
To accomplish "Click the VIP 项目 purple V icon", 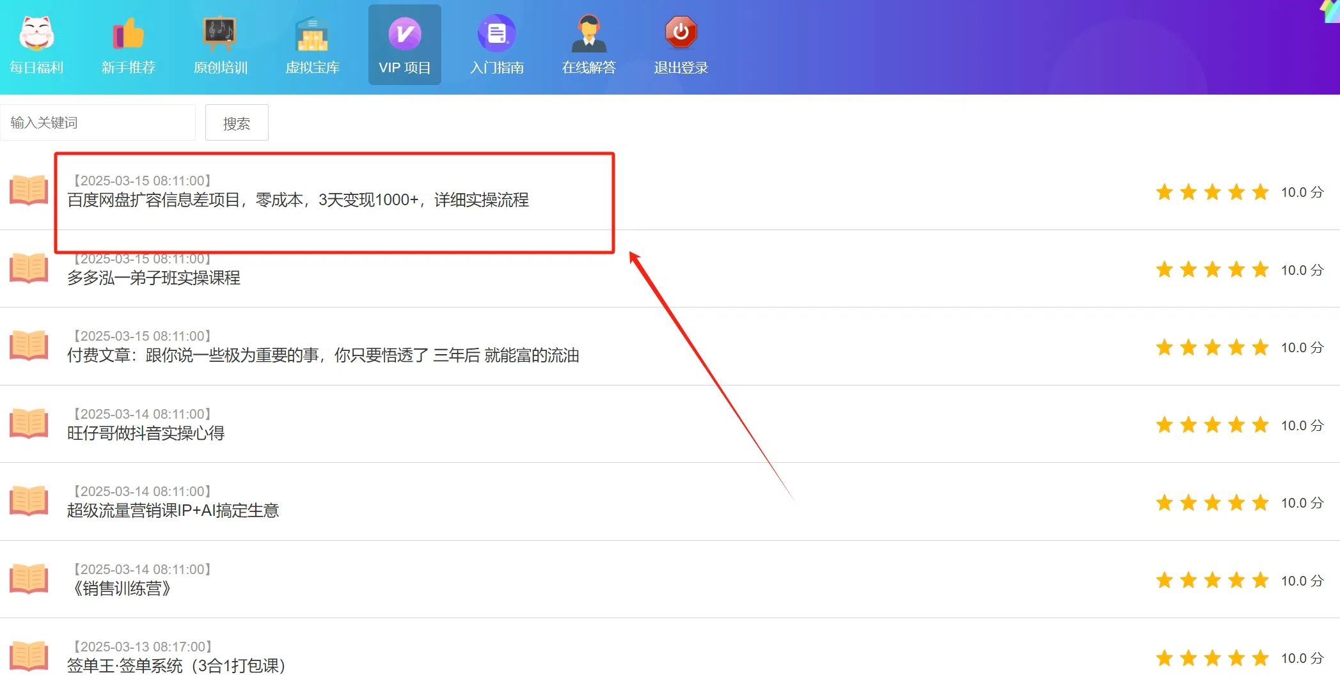I will pos(405,33).
